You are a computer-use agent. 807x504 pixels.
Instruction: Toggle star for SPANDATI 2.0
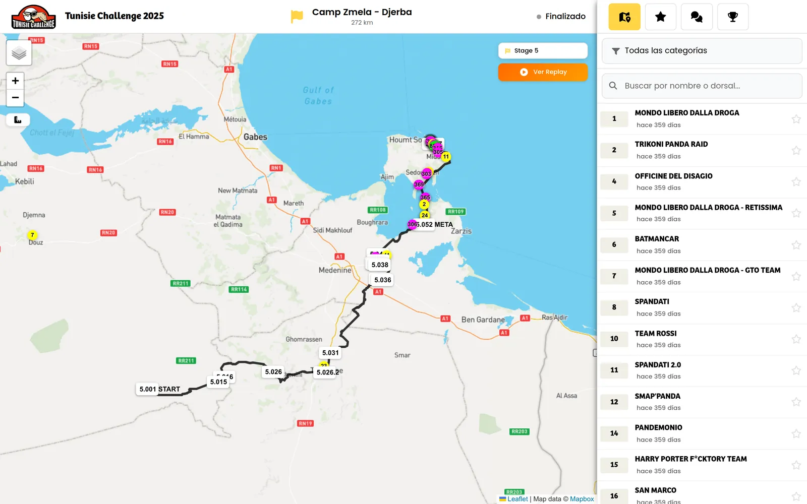pyautogui.click(x=796, y=370)
